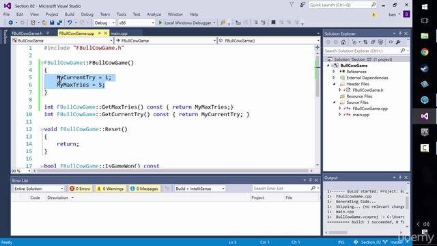
Task: Click the View Code brackets icon
Action: click(391, 42)
